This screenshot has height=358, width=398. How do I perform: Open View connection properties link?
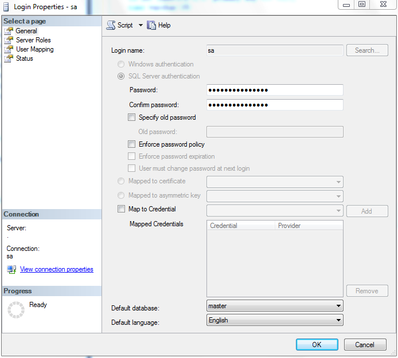[57, 269]
